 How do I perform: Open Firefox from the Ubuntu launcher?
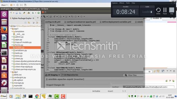(x=4, y=30)
